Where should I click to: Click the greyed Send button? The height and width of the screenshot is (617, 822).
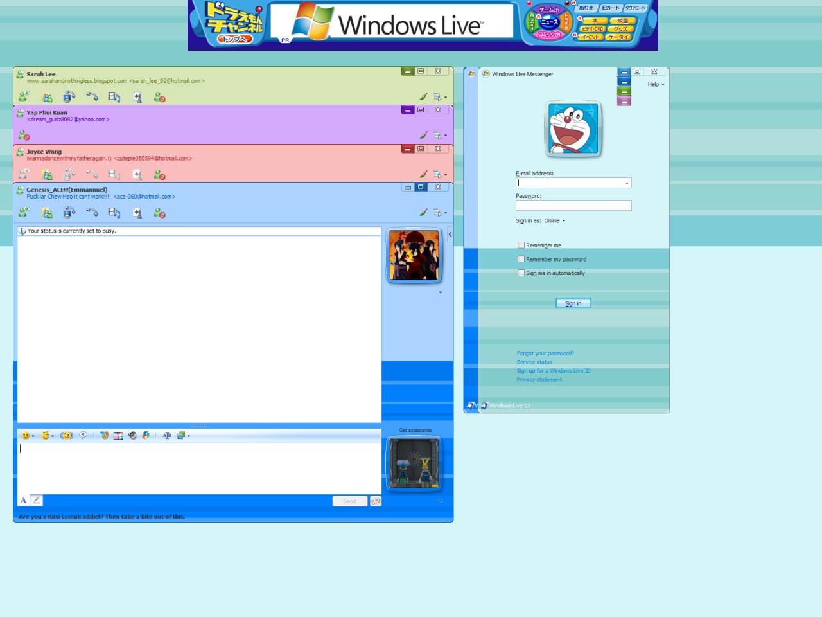point(349,501)
